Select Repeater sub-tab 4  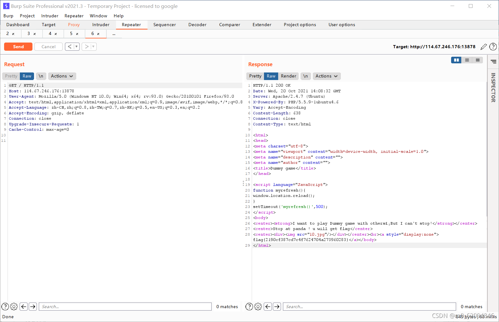(50, 33)
